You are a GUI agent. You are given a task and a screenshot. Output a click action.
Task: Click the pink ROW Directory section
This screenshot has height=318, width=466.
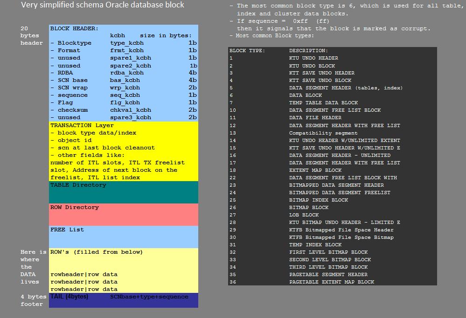coord(124,214)
